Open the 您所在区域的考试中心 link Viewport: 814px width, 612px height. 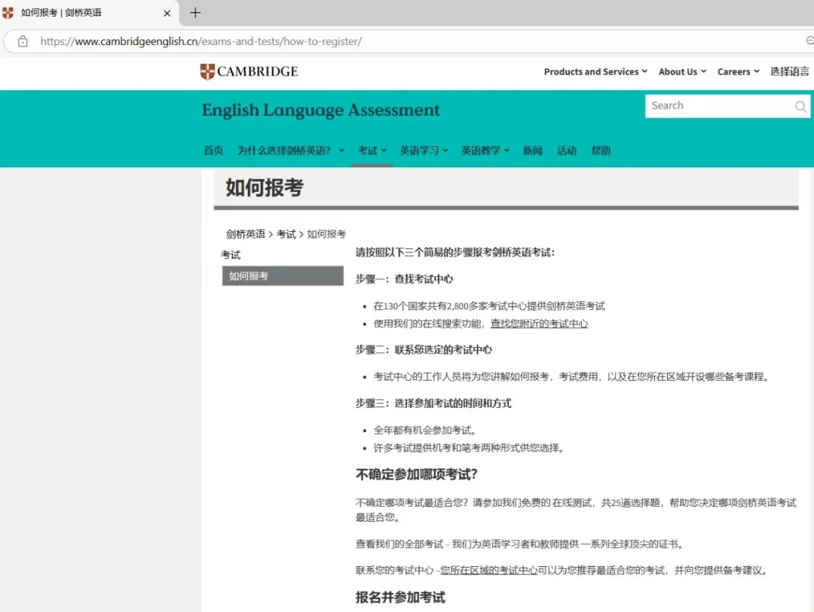coord(489,570)
